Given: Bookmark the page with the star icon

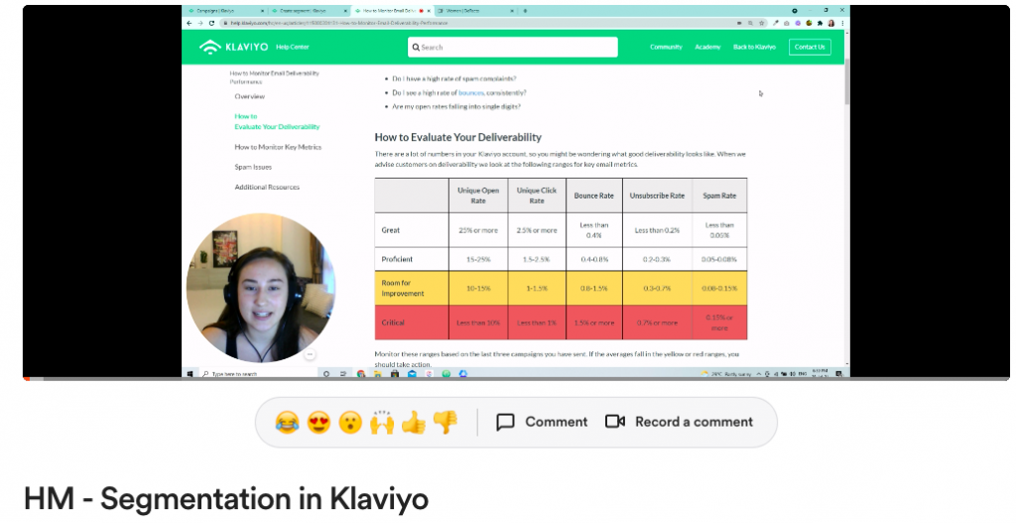Looking at the screenshot, I should 762,23.
